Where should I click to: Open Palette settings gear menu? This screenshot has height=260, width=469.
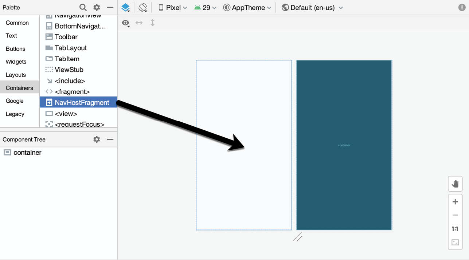tap(97, 7)
